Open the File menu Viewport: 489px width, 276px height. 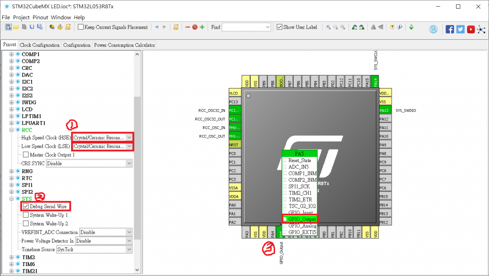coord(6,18)
